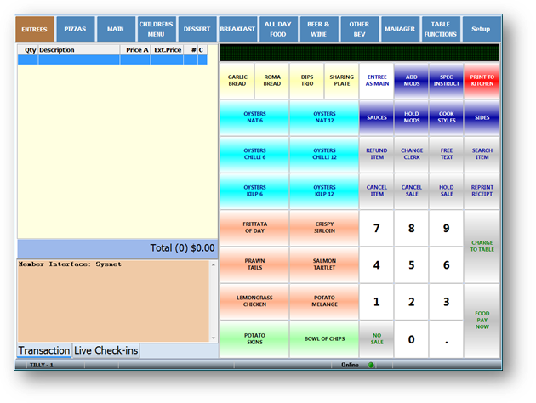Select the BEER & WINE tab
Image resolution: width=536 pixels, height=403 pixels.
click(x=318, y=29)
